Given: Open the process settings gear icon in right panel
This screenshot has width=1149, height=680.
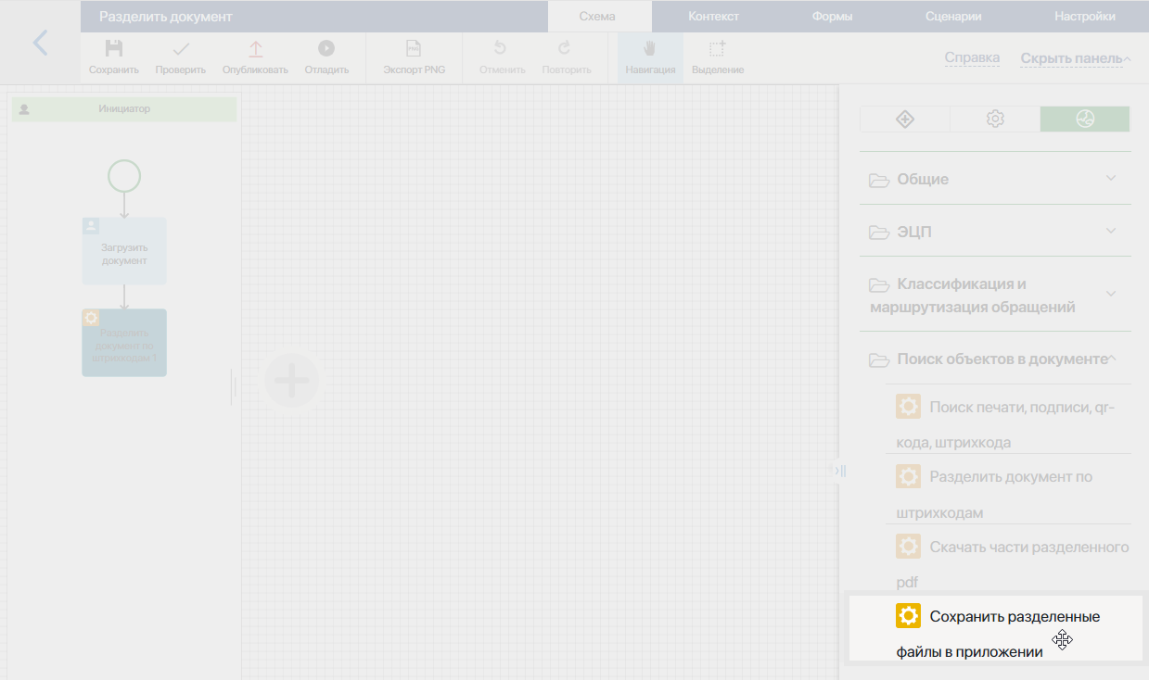Looking at the screenshot, I should (x=994, y=119).
